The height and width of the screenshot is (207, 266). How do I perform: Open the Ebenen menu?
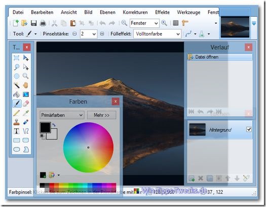[x=107, y=12]
